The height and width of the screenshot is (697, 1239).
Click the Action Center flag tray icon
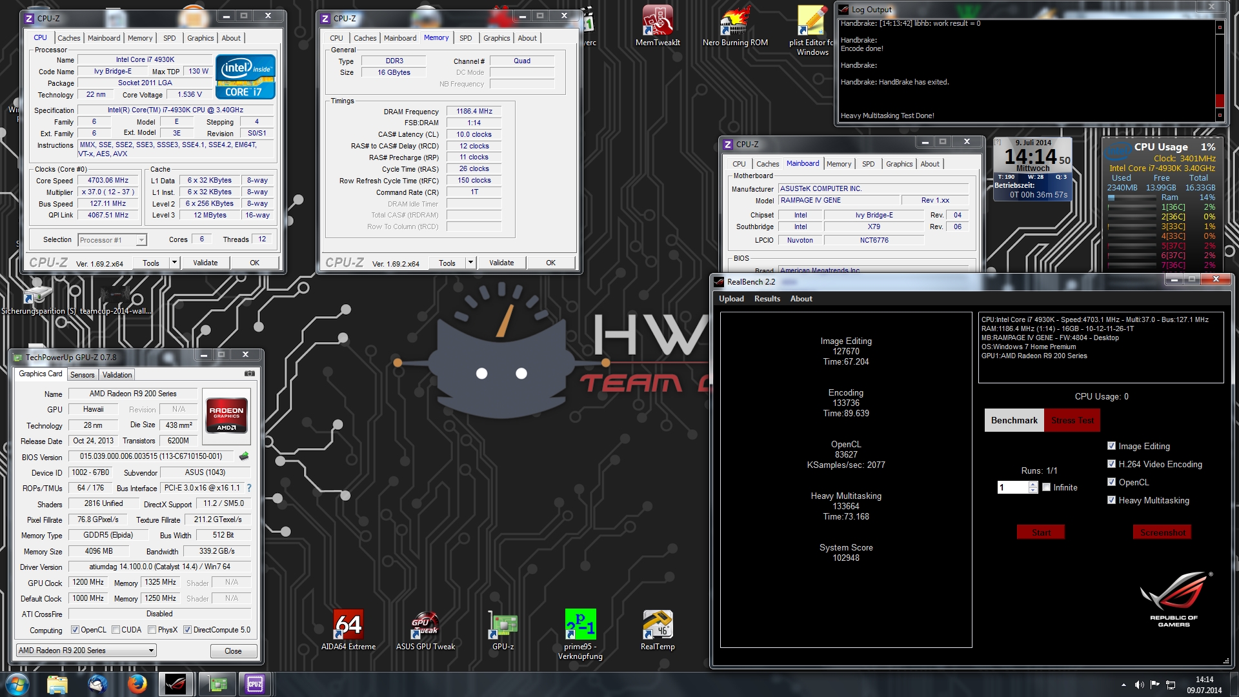(1154, 685)
